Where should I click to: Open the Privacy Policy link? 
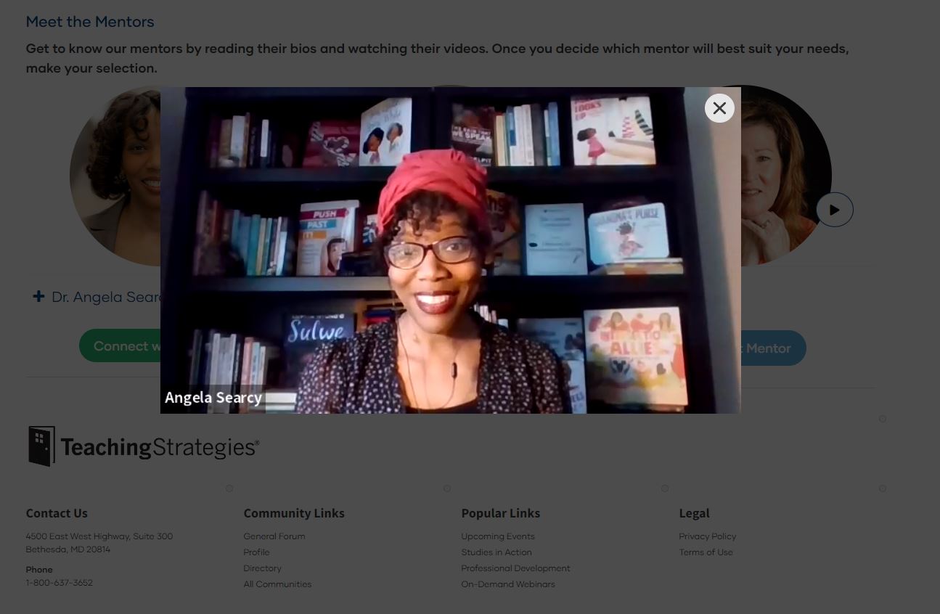(708, 536)
